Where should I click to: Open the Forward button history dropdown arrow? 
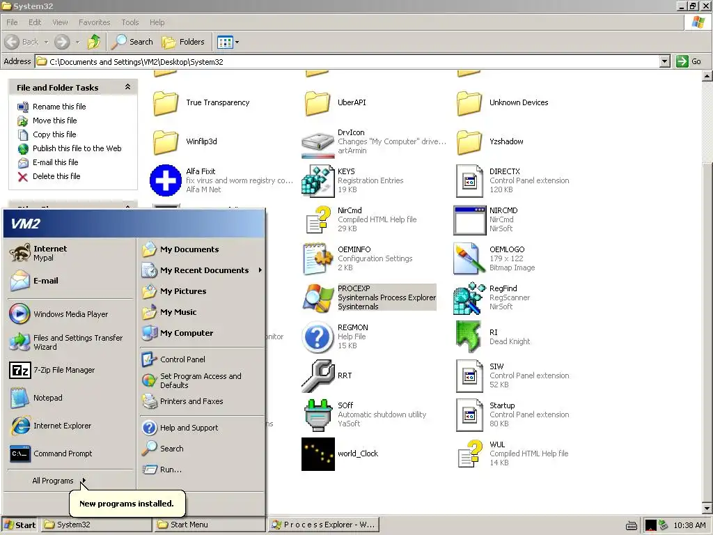coord(77,42)
